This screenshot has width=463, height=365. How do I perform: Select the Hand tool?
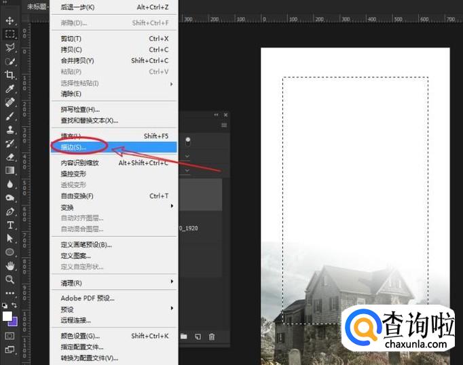tap(10, 266)
